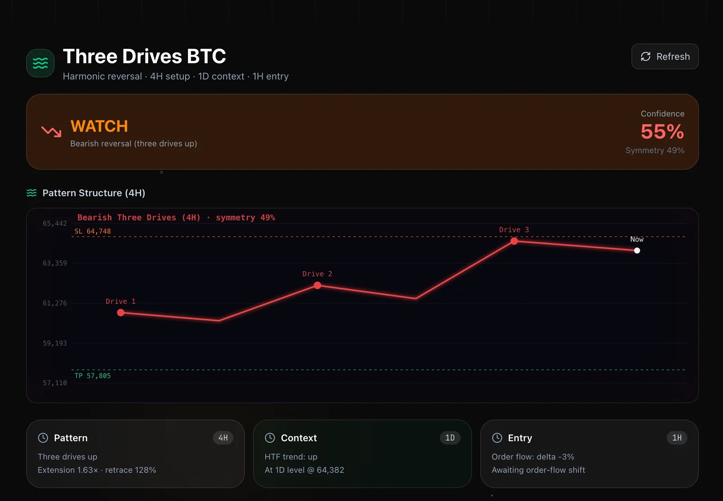The width and height of the screenshot is (723, 501).
Task: Click the Pattern card heading
Action: (70, 438)
